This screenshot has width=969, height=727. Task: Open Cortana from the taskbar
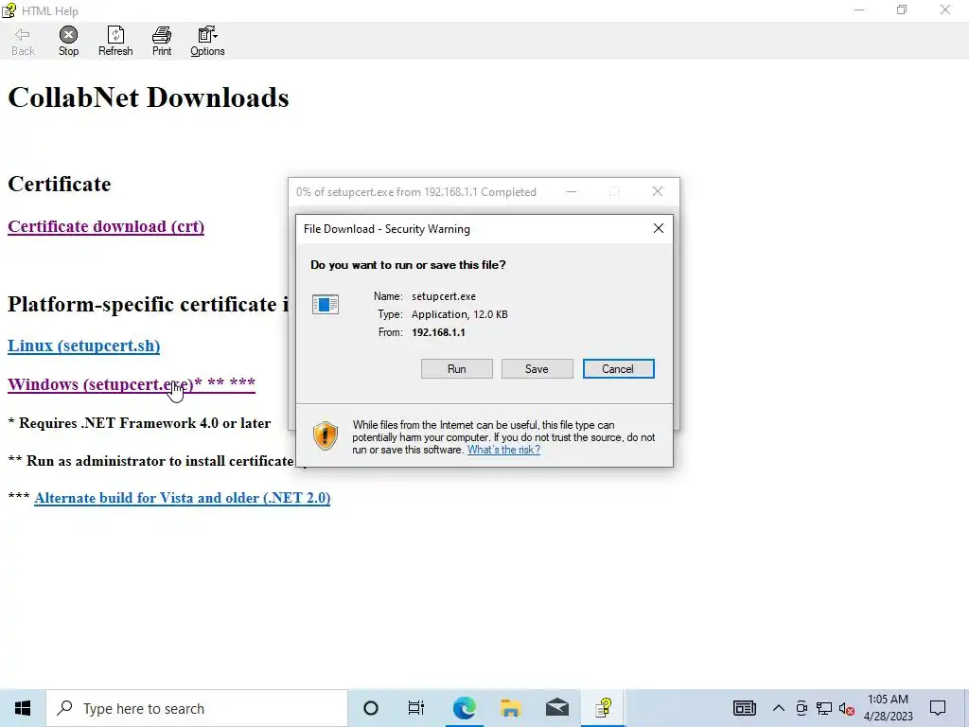click(x=371, y=708)
